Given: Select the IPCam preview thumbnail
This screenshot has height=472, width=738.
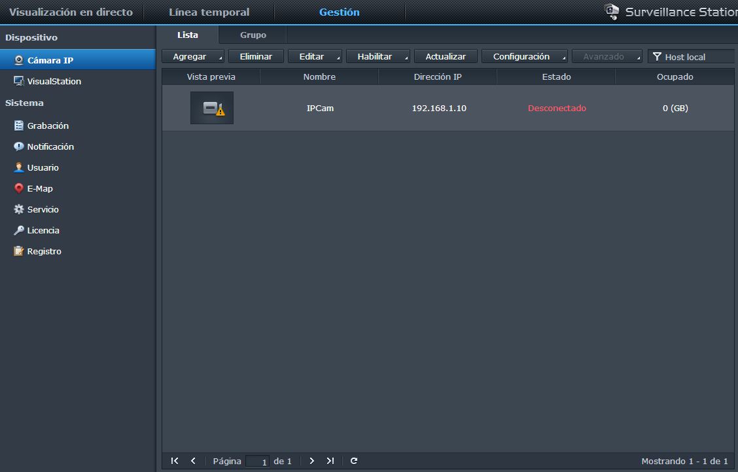Looking at the screenshot, I should (x=211, y=108).
